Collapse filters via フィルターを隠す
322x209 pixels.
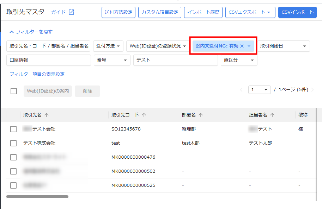(31, 32)
